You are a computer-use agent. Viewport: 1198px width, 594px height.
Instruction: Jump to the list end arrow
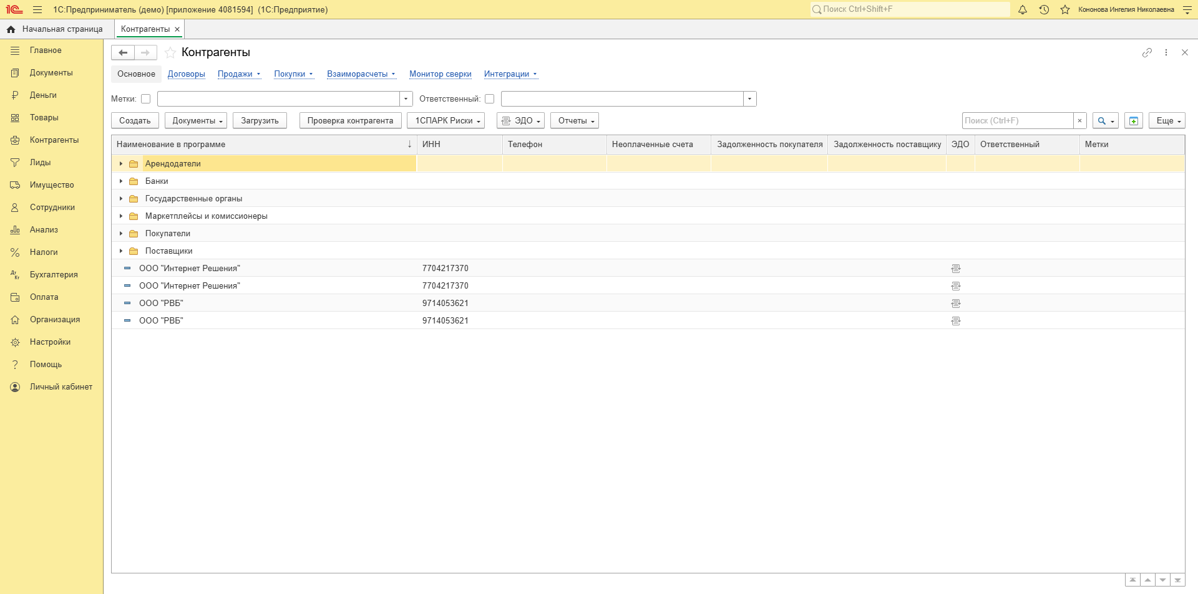pos(1177,580)
